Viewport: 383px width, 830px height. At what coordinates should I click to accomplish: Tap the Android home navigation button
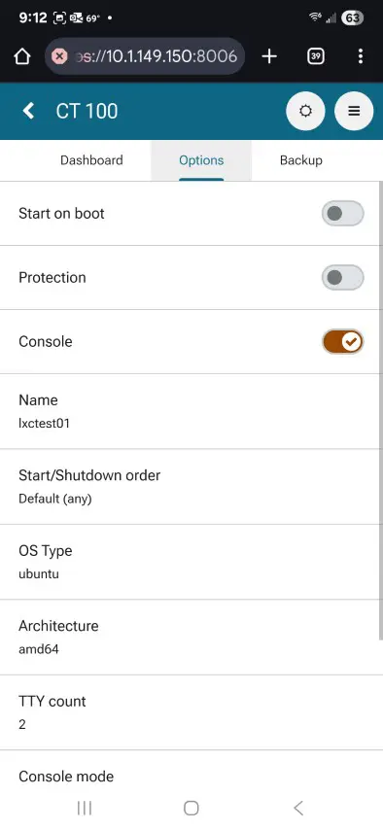(191, 808)
